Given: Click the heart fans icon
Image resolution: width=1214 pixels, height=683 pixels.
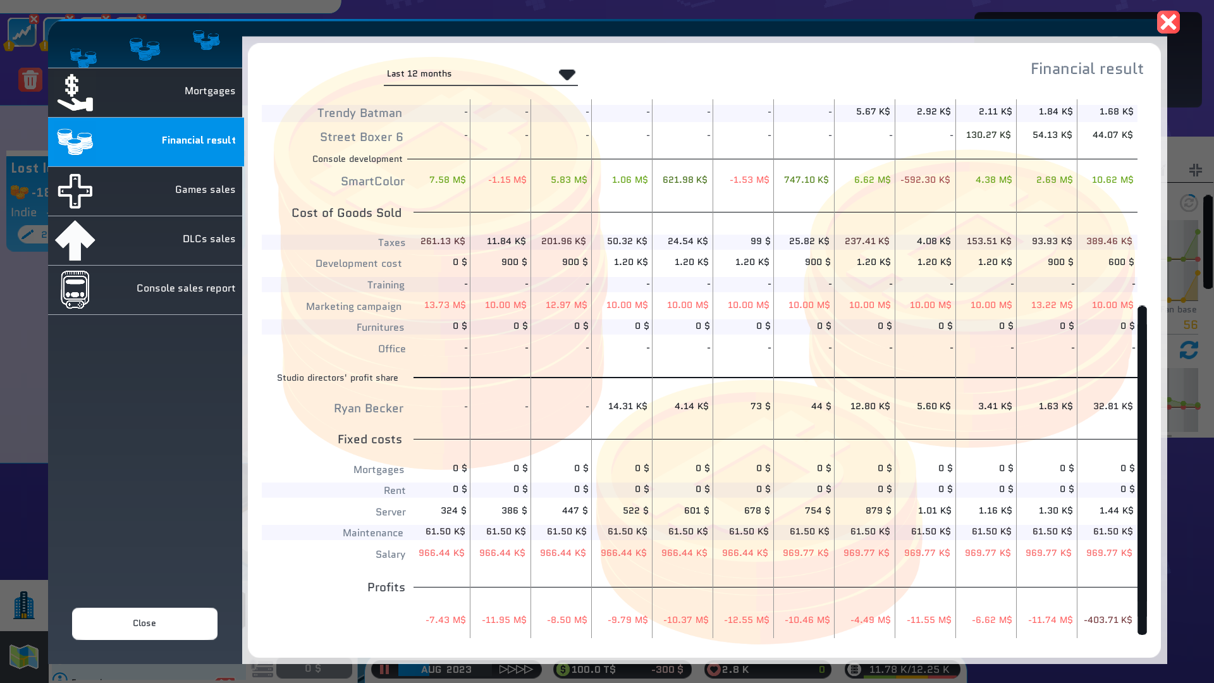Looking at the screenshot, I should (x=714, y=669).
